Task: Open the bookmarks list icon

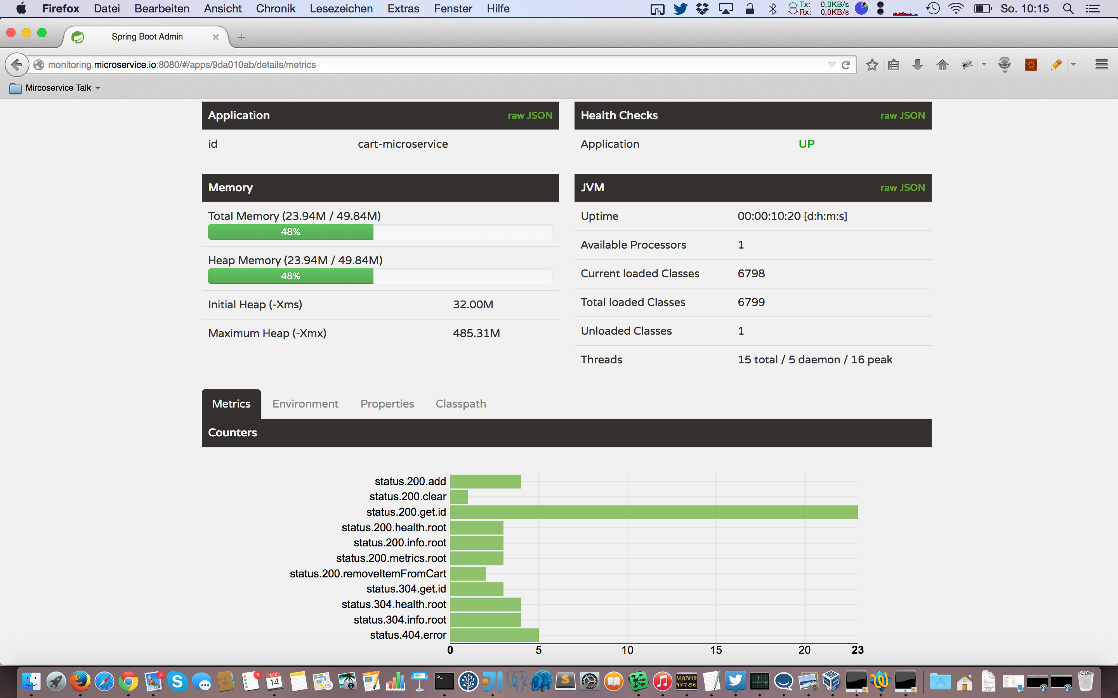Action: point(894,65)
